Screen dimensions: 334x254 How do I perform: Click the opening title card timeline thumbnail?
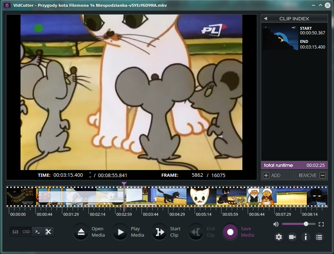tap(21, 197)
